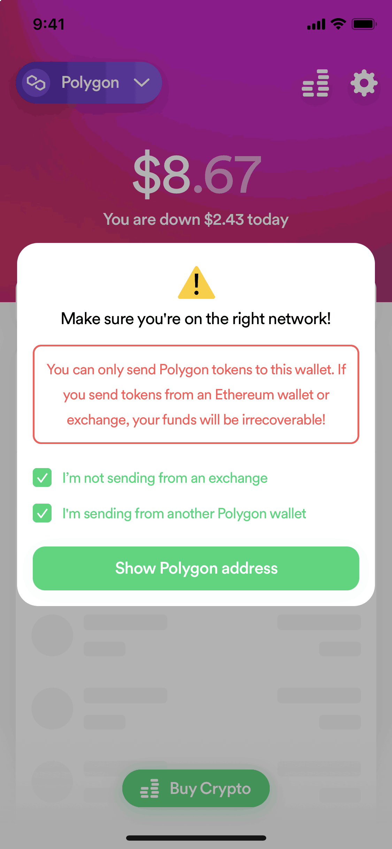Open the Polygon network dropdown
Screen dimensions: 392x849
pyautogui.click(x=89, y=83)
